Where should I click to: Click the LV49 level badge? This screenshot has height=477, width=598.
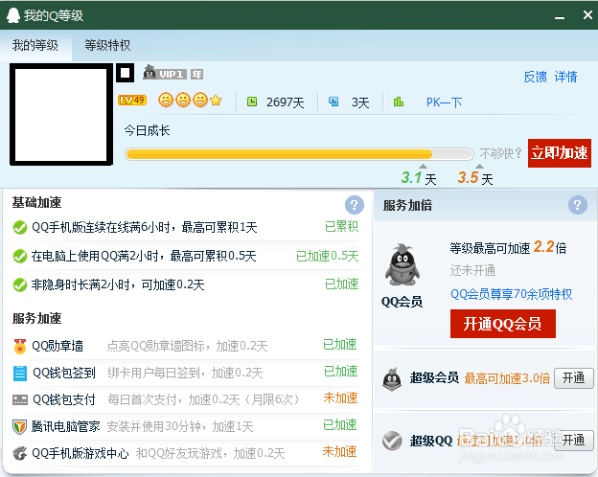[x=132, y=100]
